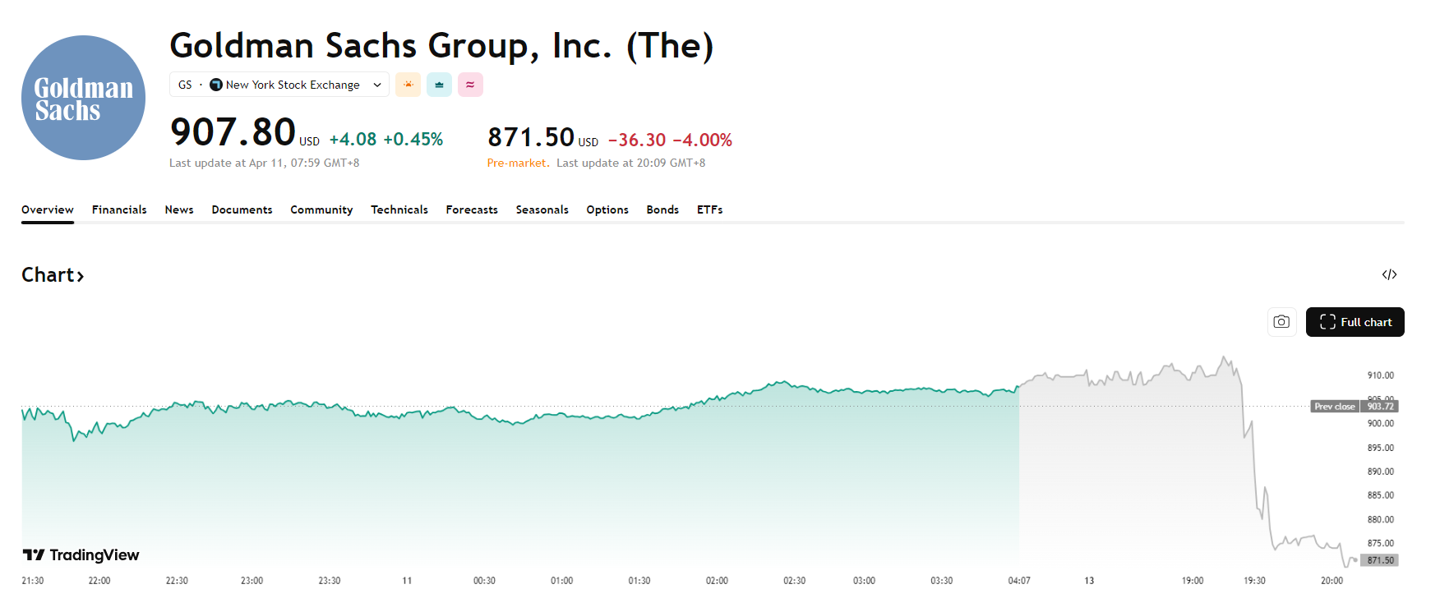Click the Pre-market link label

(x=518, y=163)
